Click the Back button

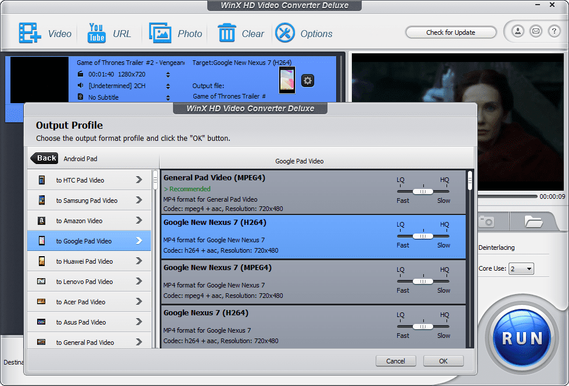[44, 158]
